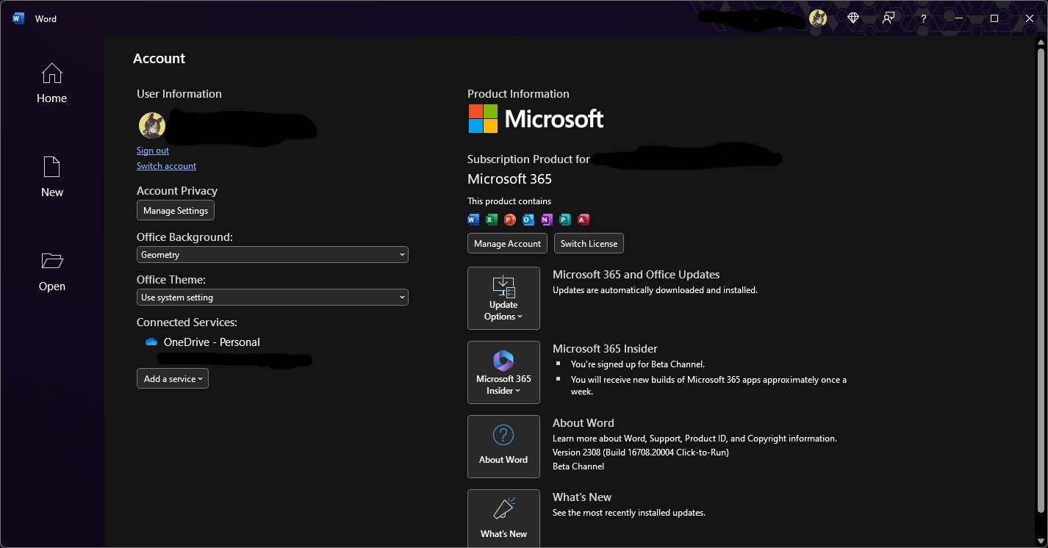Click the diamond icon near the title bar
Viewport: 1048px width, 548px height.
click(853, 18)
